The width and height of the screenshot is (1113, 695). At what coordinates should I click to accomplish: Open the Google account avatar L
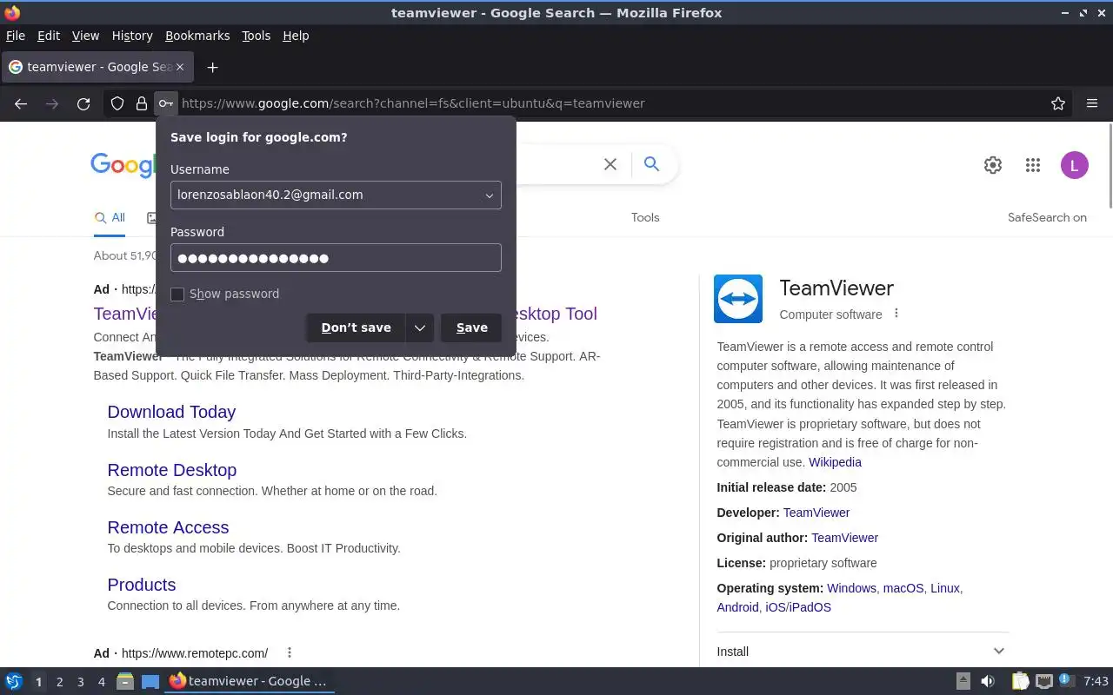[x=1075, y=165]
